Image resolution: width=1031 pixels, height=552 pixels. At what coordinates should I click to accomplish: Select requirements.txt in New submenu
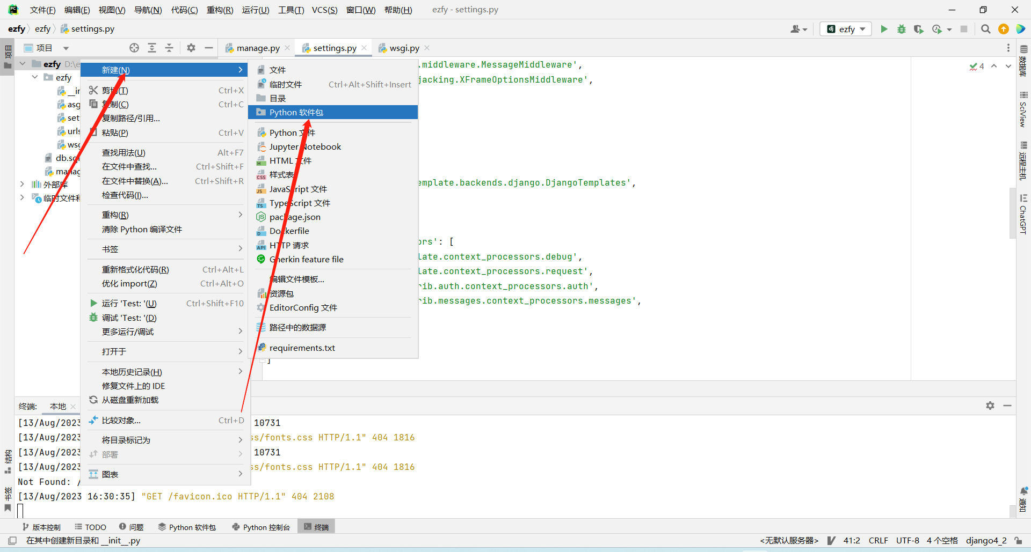(x=333, y=348)
